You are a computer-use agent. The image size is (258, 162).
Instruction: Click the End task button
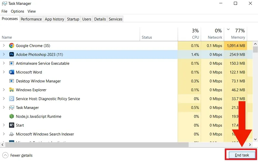[x=242, y=155]
